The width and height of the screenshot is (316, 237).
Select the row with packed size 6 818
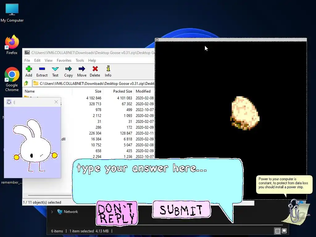click(128, 139)
